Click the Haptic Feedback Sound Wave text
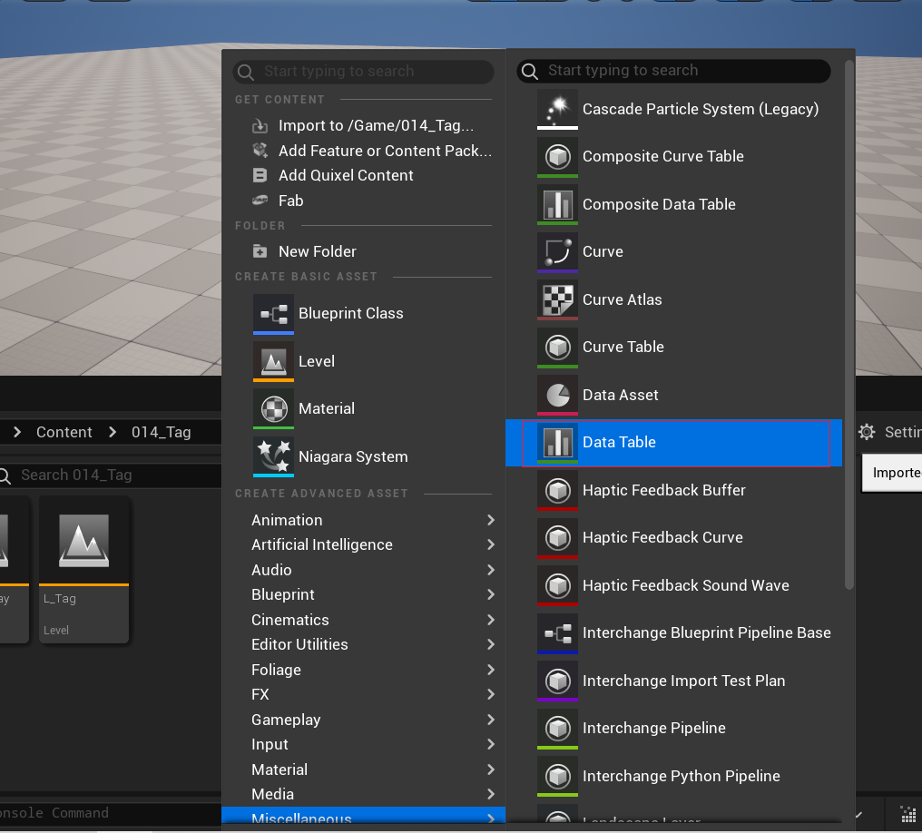 click(686, 585)
